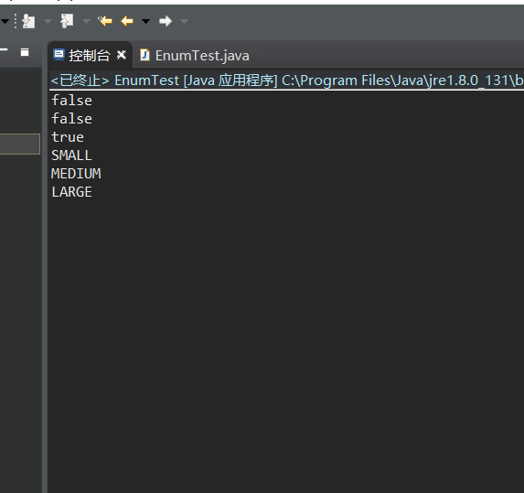Navigate back with yellow left arrow
The width and height of the screenshot is (524, 493).
tap(127, 21)
